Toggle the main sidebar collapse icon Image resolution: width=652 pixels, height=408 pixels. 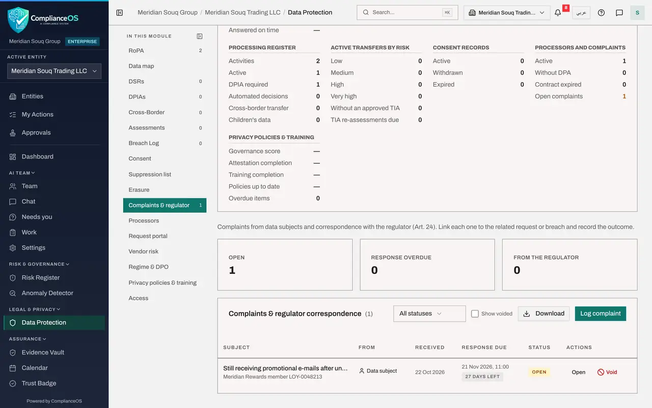coord(120,13)
